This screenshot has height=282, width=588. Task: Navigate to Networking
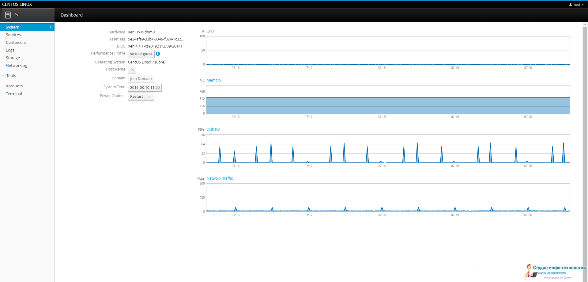tap(17, 66)
